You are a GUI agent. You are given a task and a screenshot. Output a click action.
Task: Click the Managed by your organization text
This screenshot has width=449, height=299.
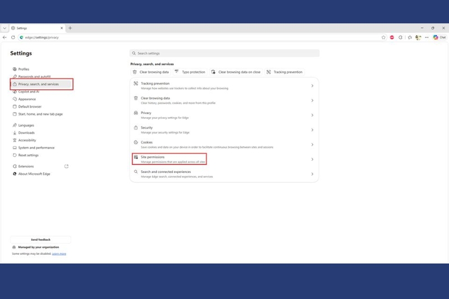coord(38,247)
